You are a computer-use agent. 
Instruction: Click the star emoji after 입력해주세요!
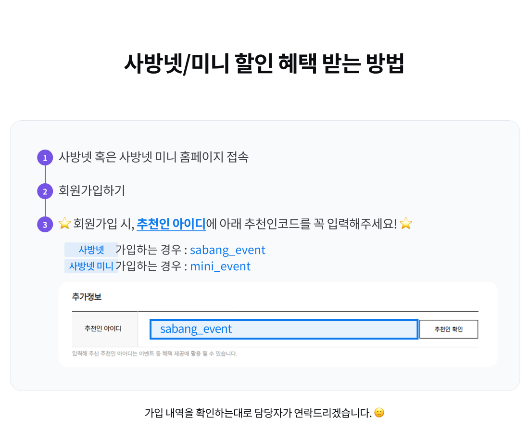tap(406, 224)
